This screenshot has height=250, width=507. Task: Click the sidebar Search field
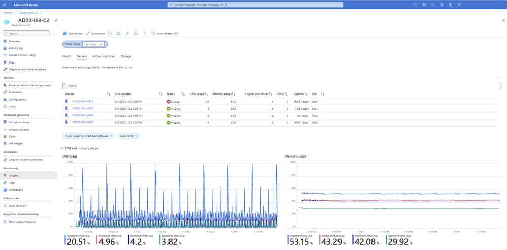tap(26, 33)
